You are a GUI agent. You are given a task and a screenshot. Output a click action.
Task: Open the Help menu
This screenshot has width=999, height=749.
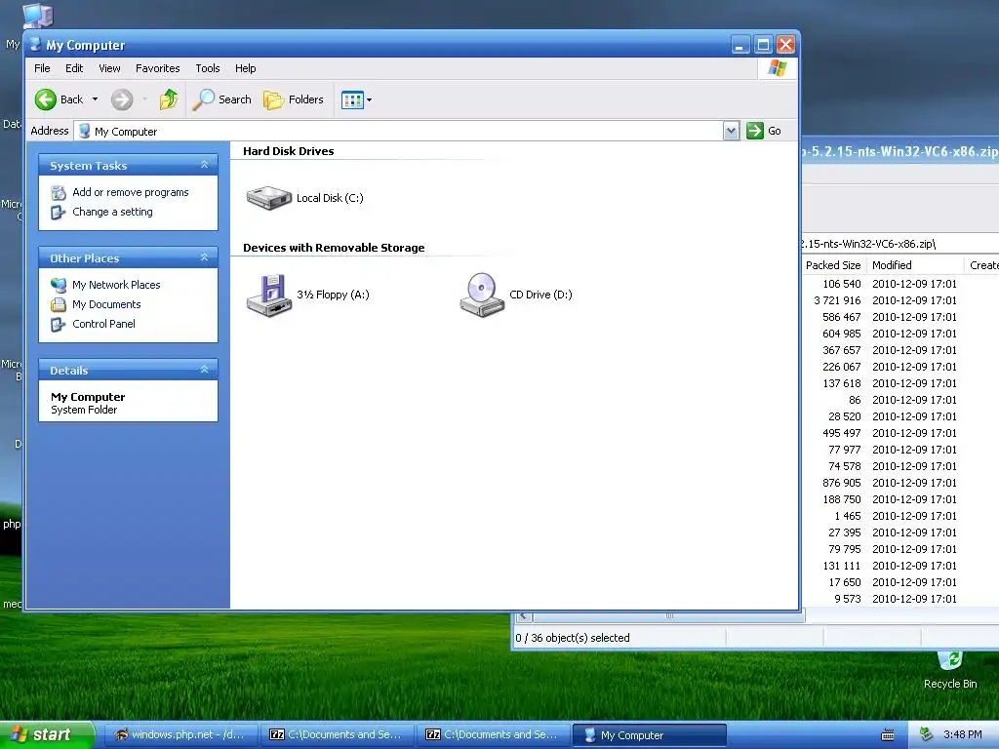[x=245, y=68]
